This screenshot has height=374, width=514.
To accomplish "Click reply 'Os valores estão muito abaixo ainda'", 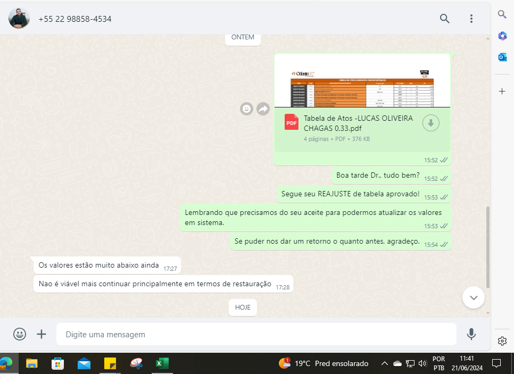I will click(98, 265).
